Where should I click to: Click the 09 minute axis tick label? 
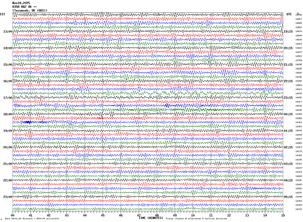click(175, 215)
